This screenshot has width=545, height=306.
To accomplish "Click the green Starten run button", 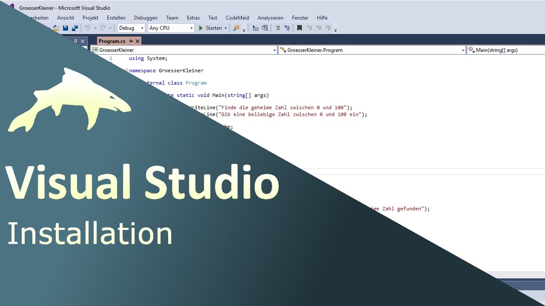I will 210,28.
